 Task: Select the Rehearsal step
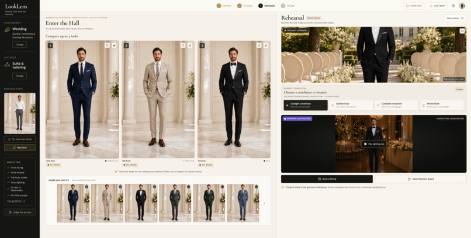(266, 6)
